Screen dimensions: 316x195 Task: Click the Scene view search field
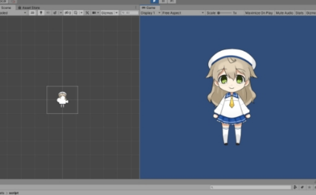(130, 13)
